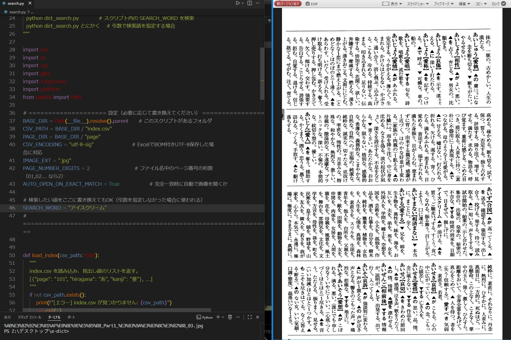Click 'import platform' on line 33
This screenshot has width=511, height=340.
[42, 89]
